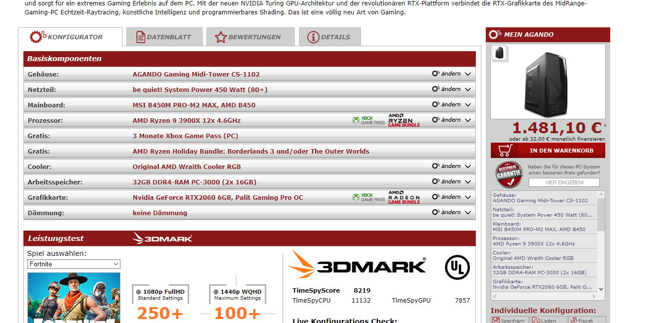
Task: Click the 1440p WQHD Maximum Settings box
Action: (x=237, y=295)
